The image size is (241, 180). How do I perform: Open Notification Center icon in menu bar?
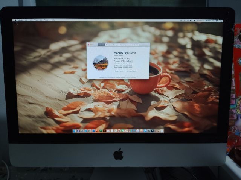tap(220, 21)
